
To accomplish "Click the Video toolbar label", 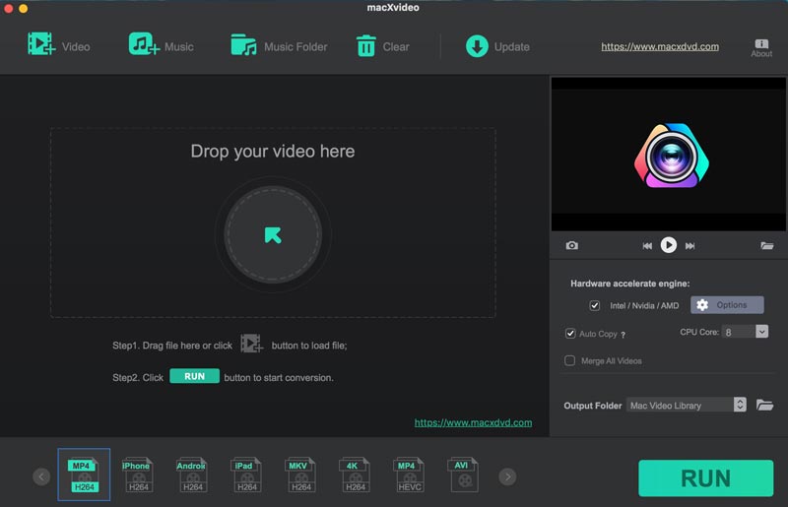I will (76, 46).
